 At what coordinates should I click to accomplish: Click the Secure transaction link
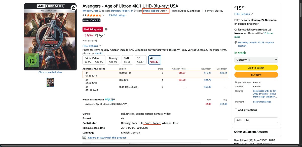pos(262,102)
